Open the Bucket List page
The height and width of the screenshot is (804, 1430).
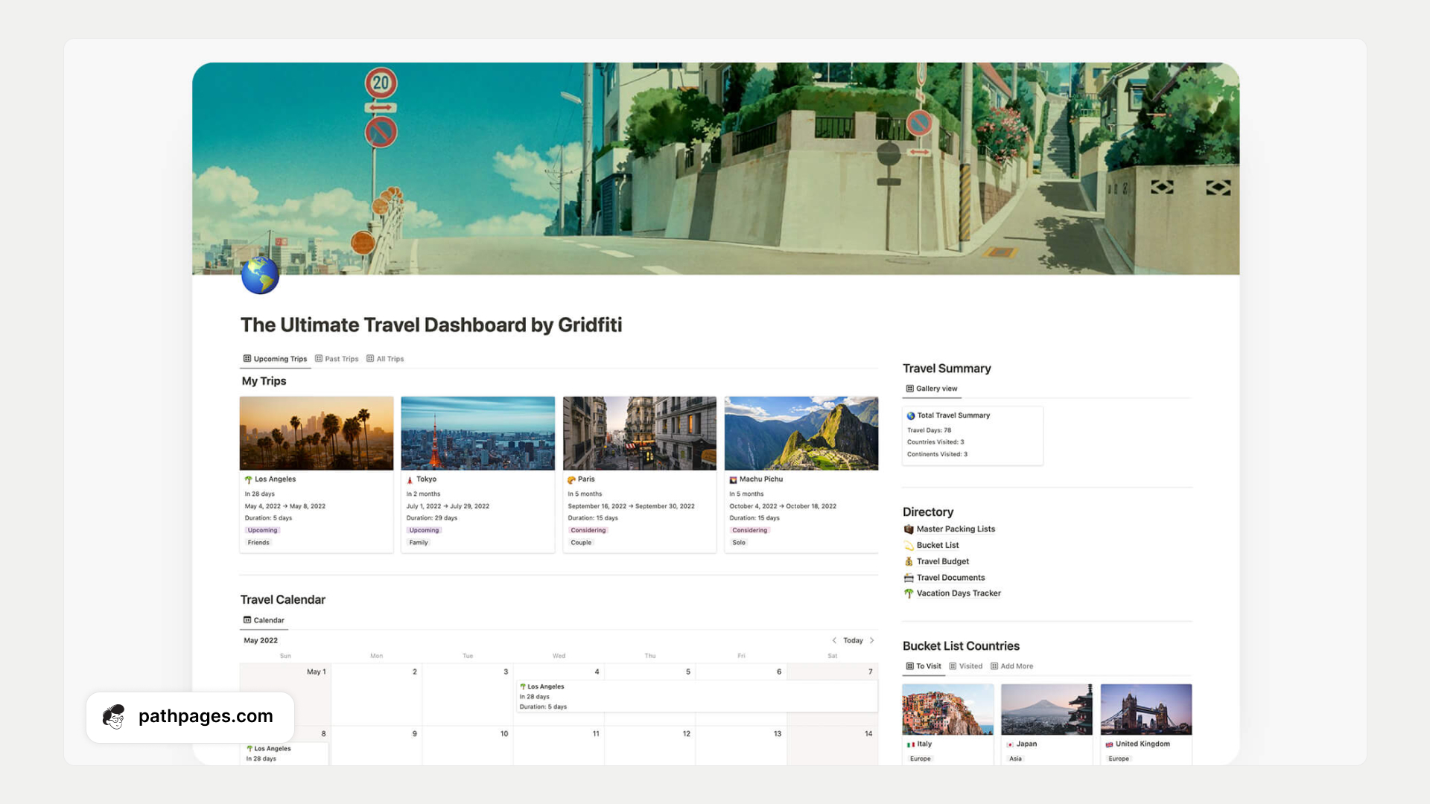(938, 546)
